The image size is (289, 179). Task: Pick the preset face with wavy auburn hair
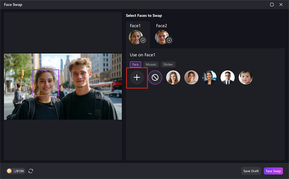(173, 77)
